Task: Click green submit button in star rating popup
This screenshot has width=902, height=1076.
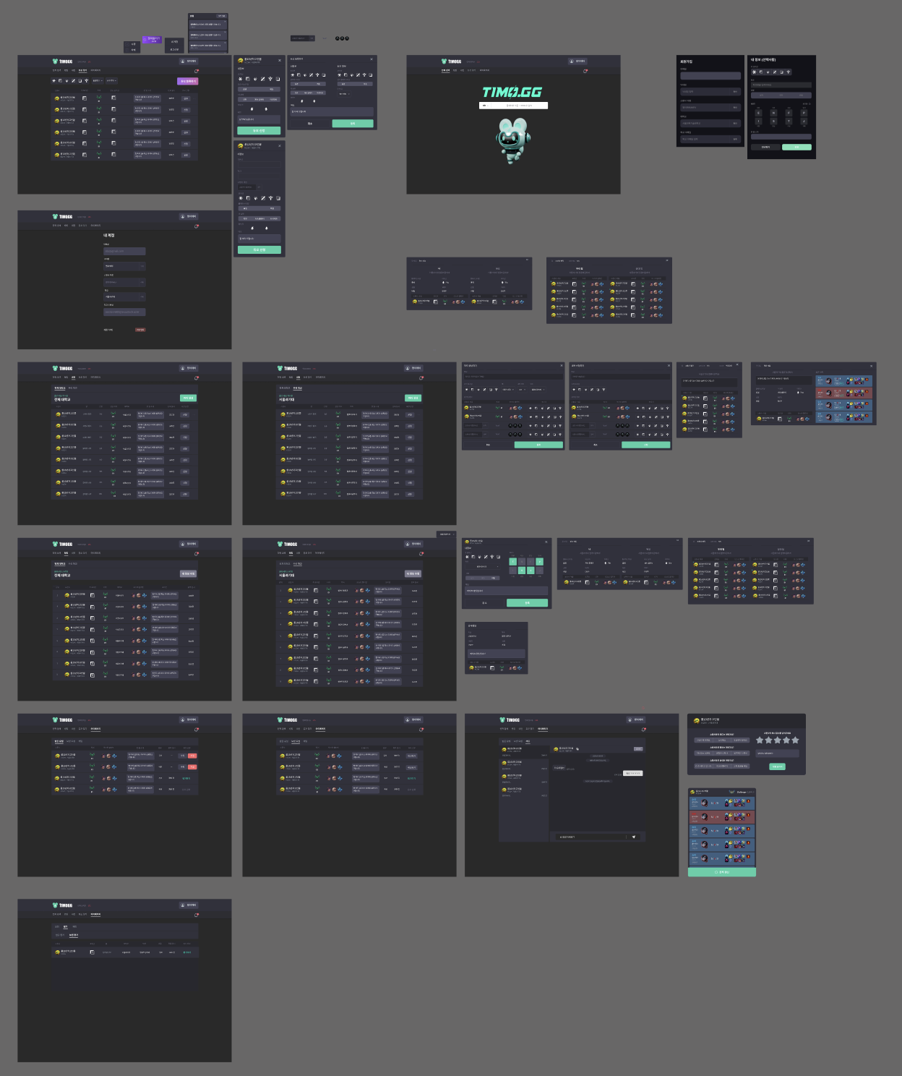Action: tap(777, 767)
